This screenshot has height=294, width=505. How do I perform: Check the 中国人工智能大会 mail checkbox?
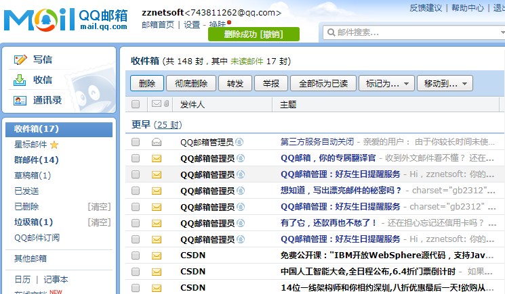(136, 272)
